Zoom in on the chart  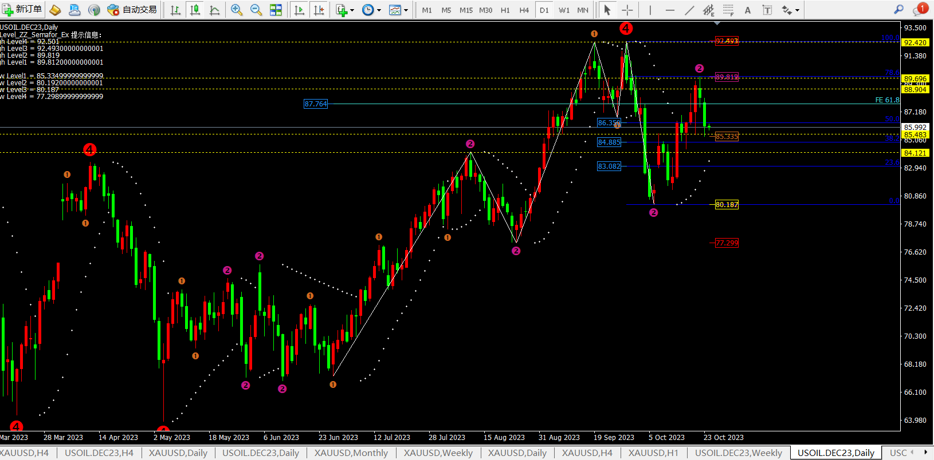click(x=237, y=10)
